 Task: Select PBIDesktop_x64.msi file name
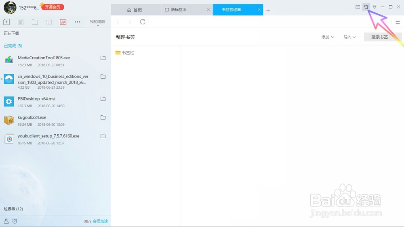coord(36,99)
